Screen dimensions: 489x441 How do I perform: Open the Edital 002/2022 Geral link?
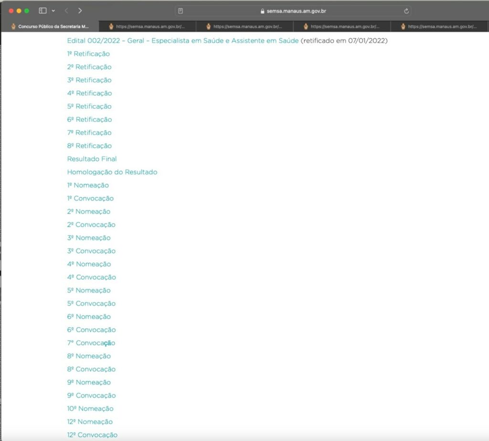point(183,41)
